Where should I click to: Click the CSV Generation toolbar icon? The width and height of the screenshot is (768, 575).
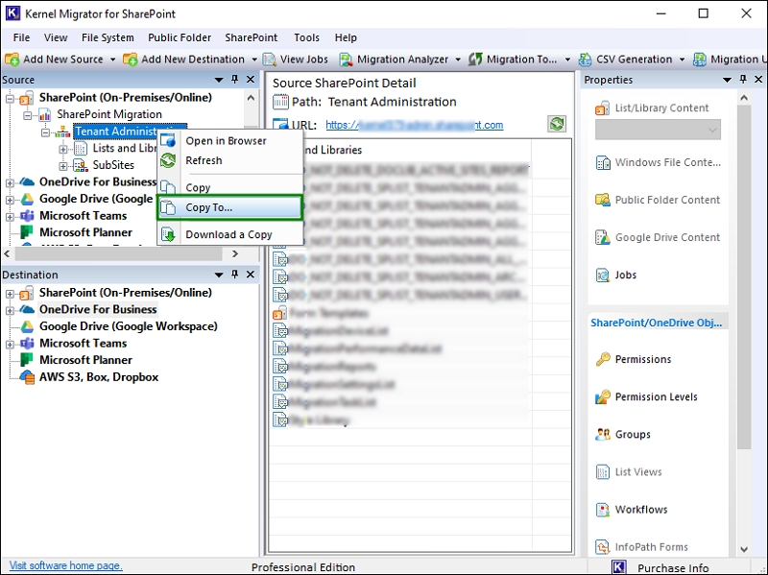(585, 60)
